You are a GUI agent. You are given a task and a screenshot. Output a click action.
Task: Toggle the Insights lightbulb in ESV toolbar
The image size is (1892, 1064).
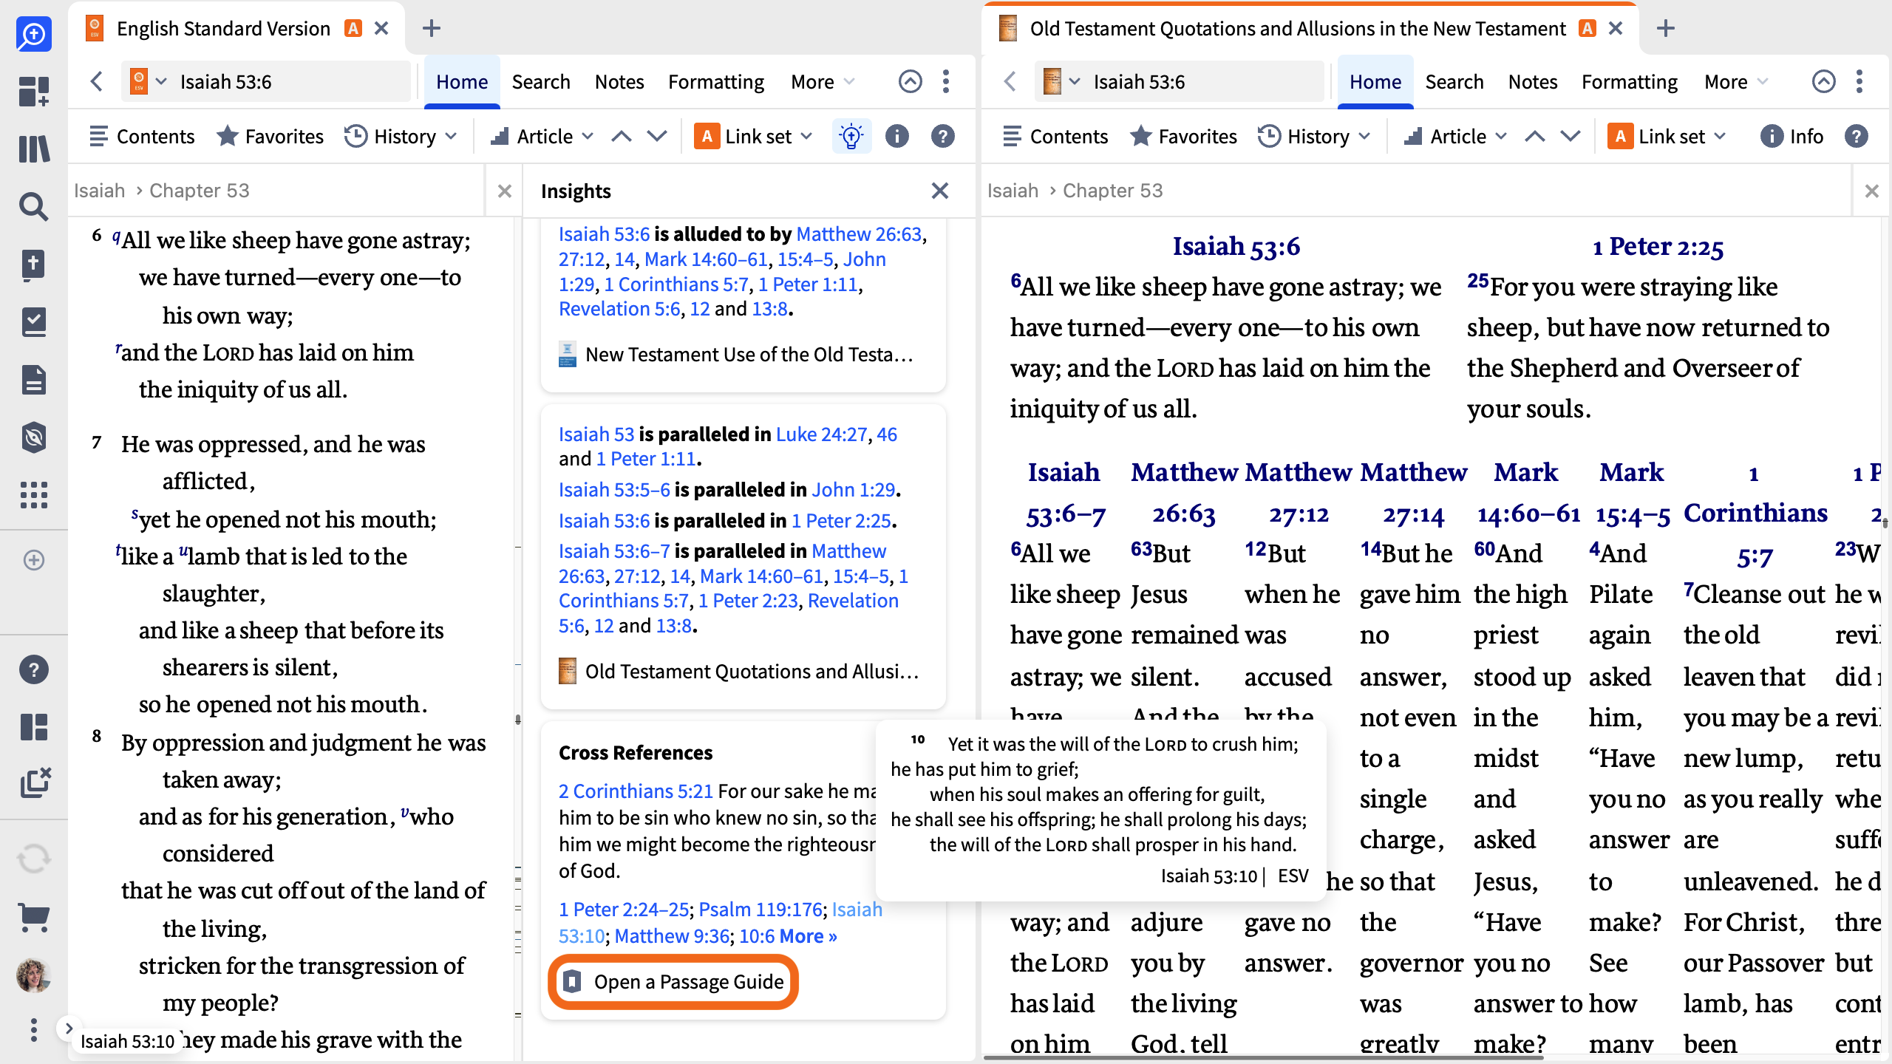coord(851,136)
